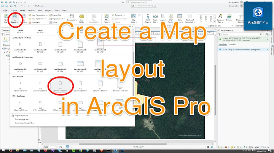Screen dimensions: 274x153
Task: Open the TEST_Project dropdown in the title bar
Action: click(39, 6)
